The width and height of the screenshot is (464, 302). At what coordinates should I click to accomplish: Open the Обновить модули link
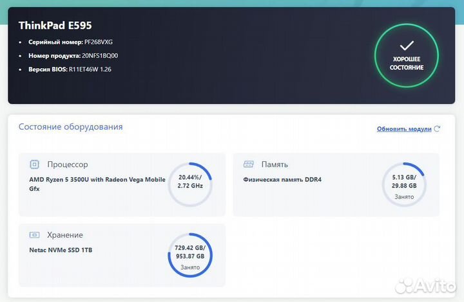404,129
